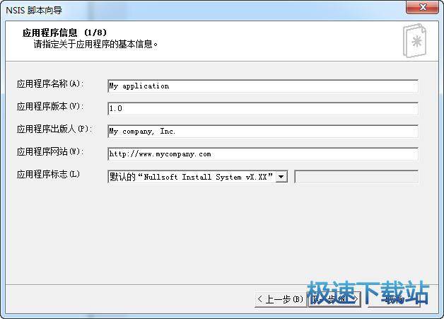Proceed with the 下一步(N) button
The image size is (444, 319).
(334, 299)
